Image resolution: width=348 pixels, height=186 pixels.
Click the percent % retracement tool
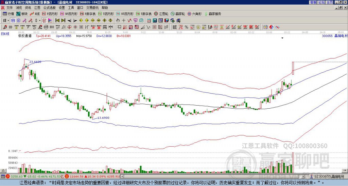tap(187, 27)
